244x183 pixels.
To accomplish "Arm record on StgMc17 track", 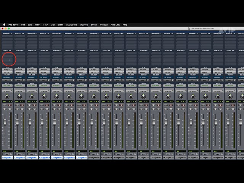I will (x=208, y=105).
